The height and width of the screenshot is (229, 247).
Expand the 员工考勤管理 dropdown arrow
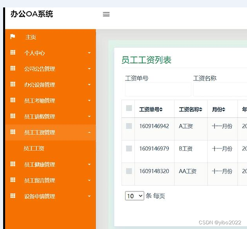[x=89, y=100]
